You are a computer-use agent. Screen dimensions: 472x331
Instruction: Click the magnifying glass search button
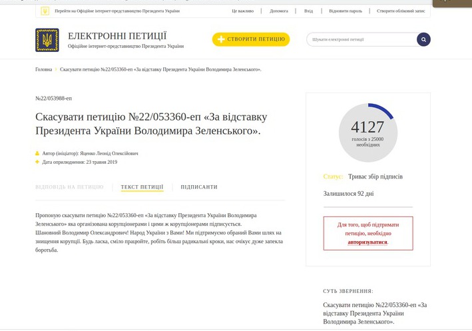click(x=423, y=39)
